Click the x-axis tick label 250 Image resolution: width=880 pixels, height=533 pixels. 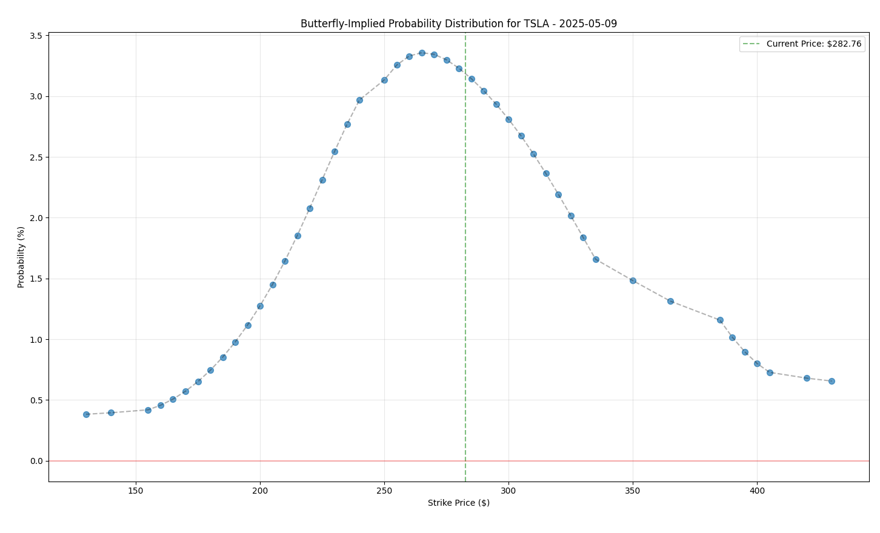(384, 491)
